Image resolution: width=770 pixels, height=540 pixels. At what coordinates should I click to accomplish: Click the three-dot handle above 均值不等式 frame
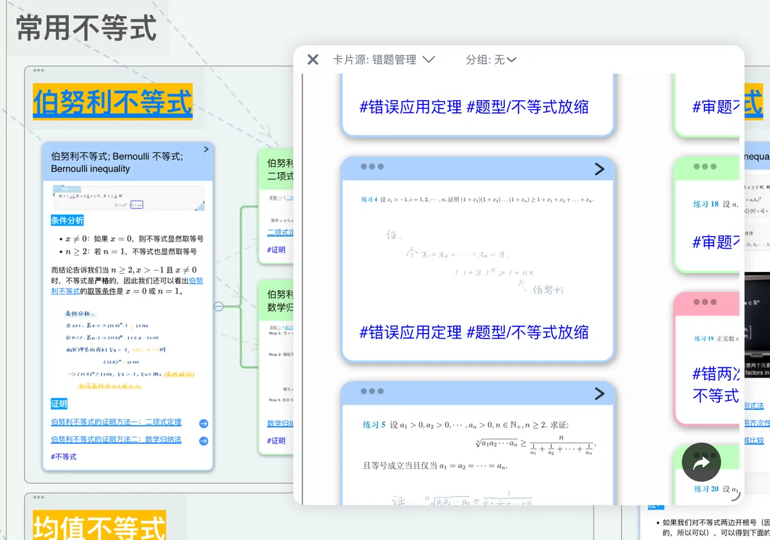click(38, 497)
